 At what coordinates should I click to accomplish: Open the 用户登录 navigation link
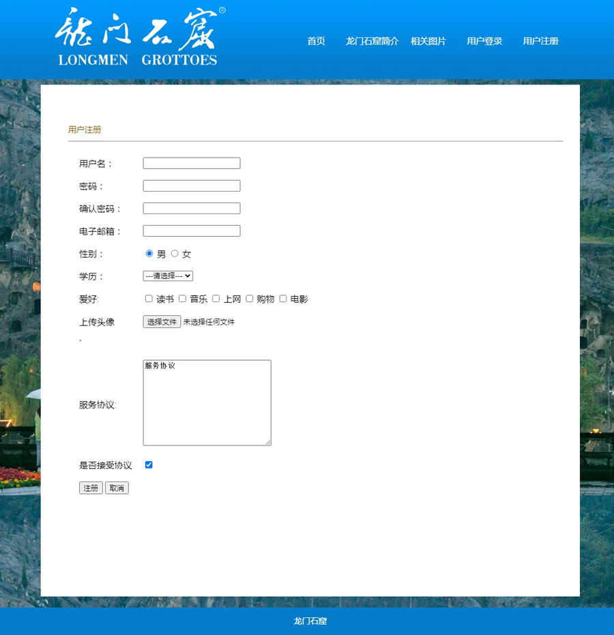tap(484, 42)
